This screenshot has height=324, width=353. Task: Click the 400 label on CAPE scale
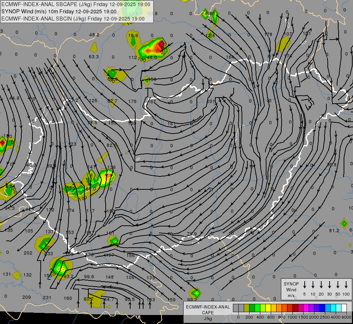(260, 317)
